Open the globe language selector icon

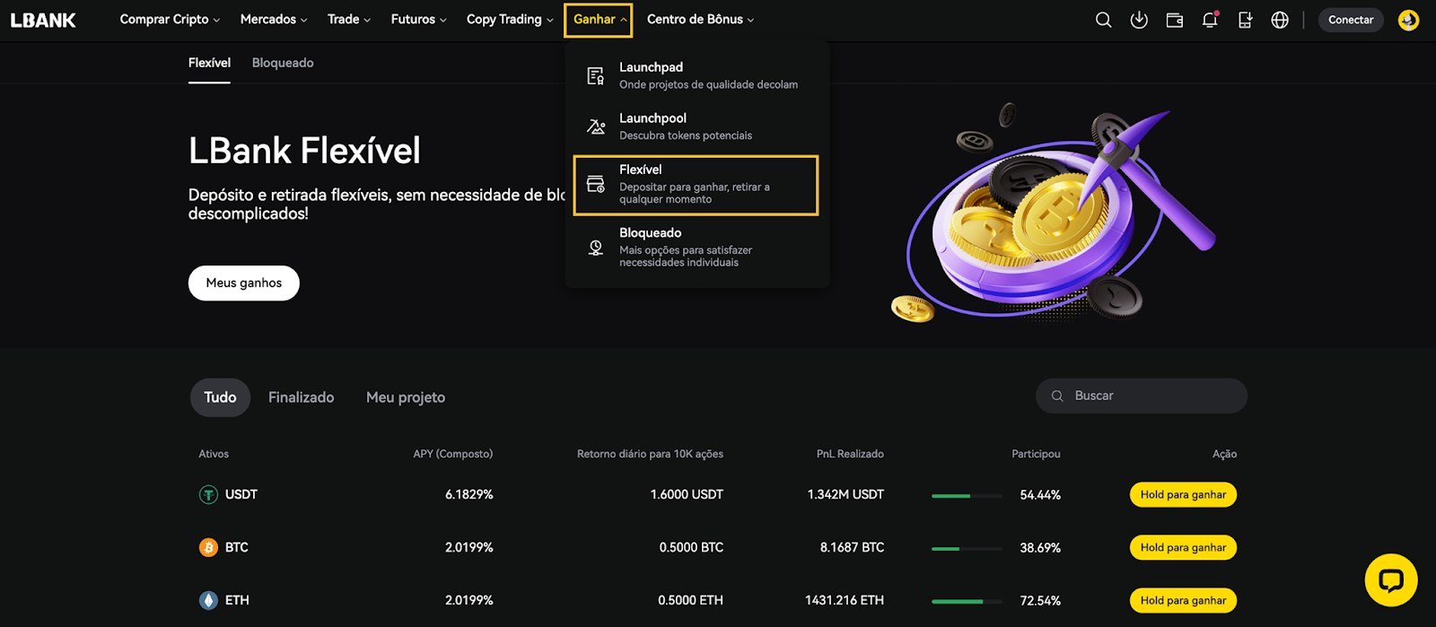[1280, 20]
